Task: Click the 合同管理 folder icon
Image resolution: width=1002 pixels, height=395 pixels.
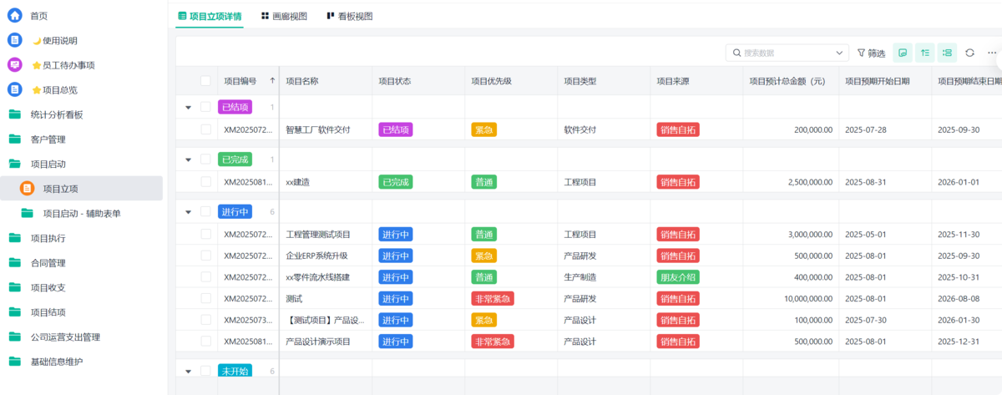Action: point(14,262)
